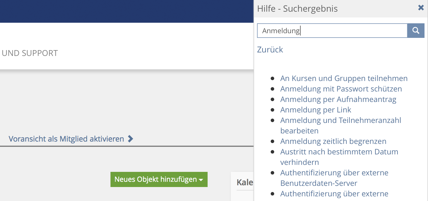Open Anmeldung per Aufnahmeantrag help topic
428x201 pixels.
pos(338,99)
